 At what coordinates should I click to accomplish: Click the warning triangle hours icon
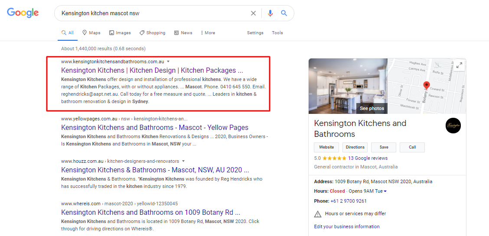click(318, 213)
